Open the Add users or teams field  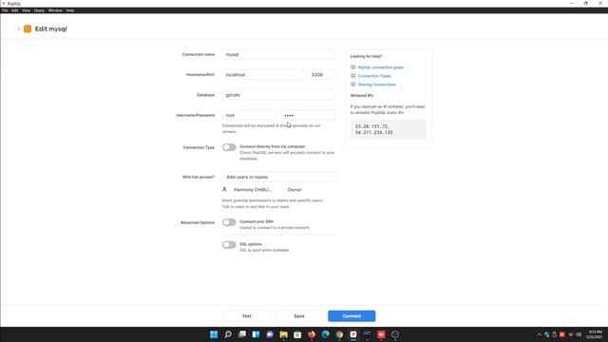278,177
